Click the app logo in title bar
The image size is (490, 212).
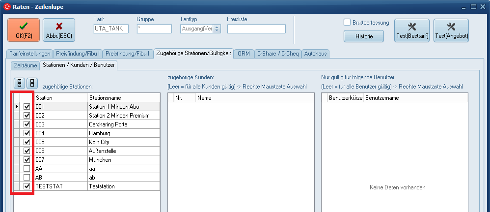click(x=6, y=6)
